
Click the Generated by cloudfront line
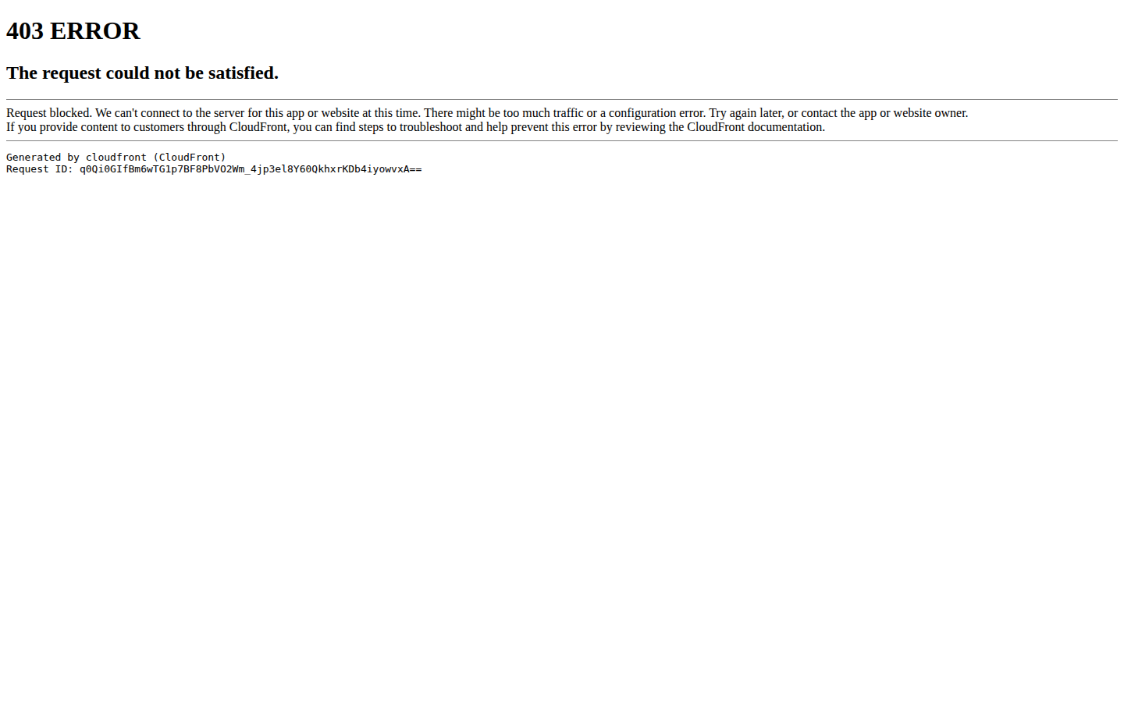116,158
